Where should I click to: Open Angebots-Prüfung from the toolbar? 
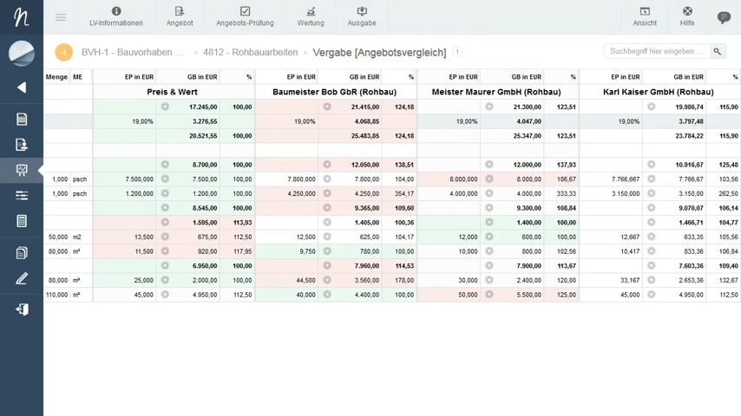coord(245,16)
